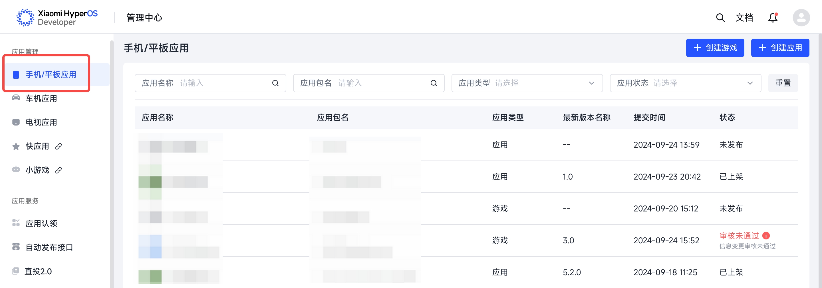822x288 pixels.
Task: Click 已上架 status in the 5.2.0 row
Action: (731, 272)
